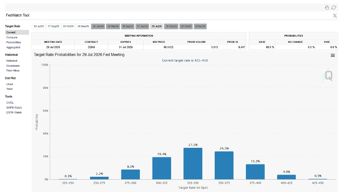Open the 28 Jan26 meeting tab
Screen dimensions: 340x192
pos(98,26)
